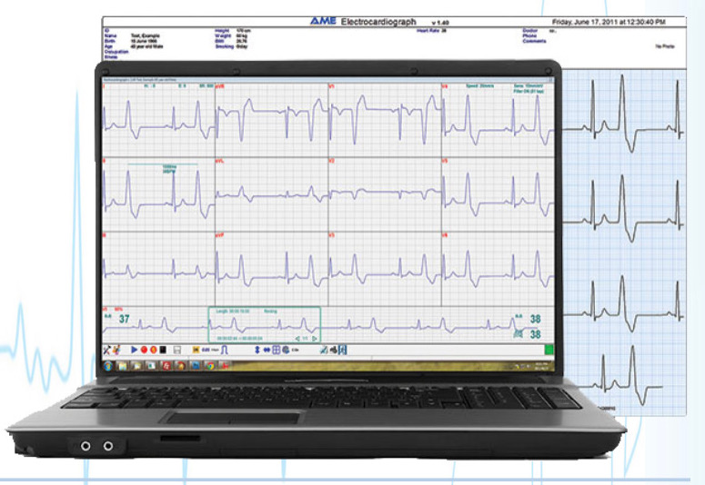
Task: Click the 'Filter ON' status text
Action: click(x=529, y=91)
